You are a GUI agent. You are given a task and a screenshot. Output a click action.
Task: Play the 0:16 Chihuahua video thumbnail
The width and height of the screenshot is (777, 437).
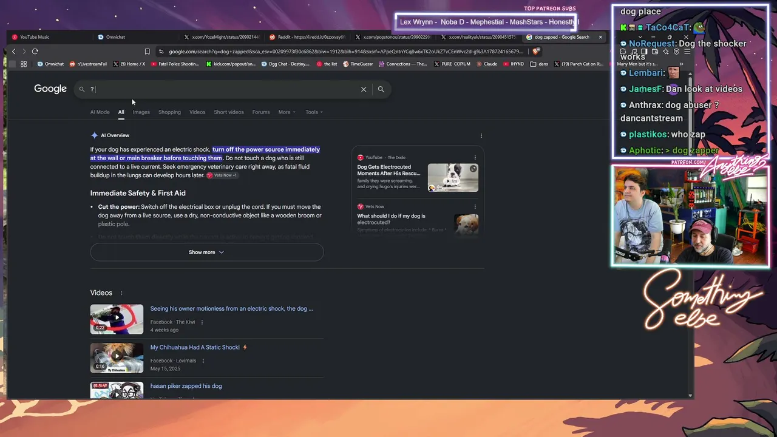point(117,358)
